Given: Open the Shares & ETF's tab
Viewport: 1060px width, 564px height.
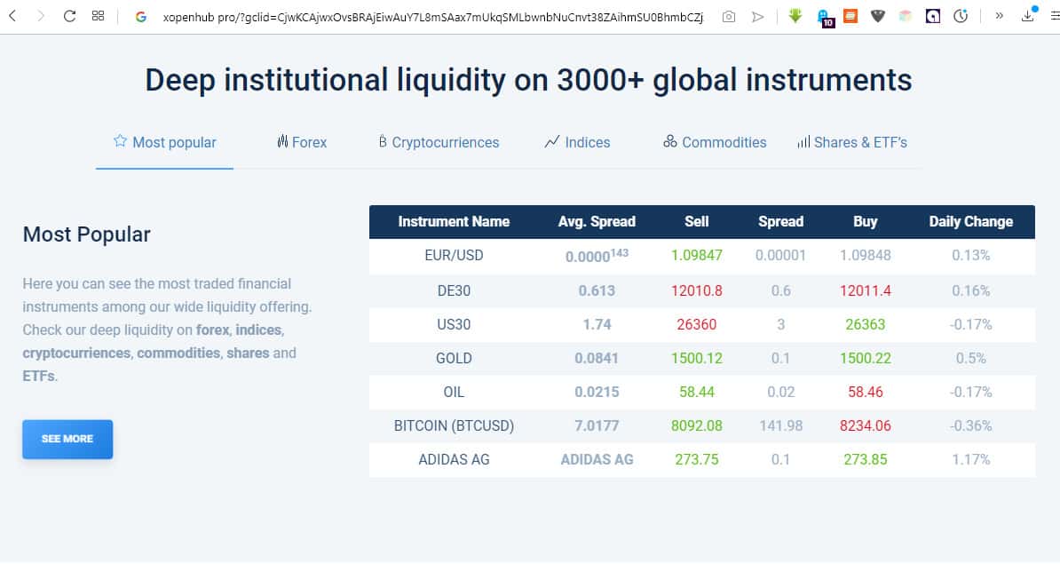Looking at the screenshot, I should click(x=852, y=142).
